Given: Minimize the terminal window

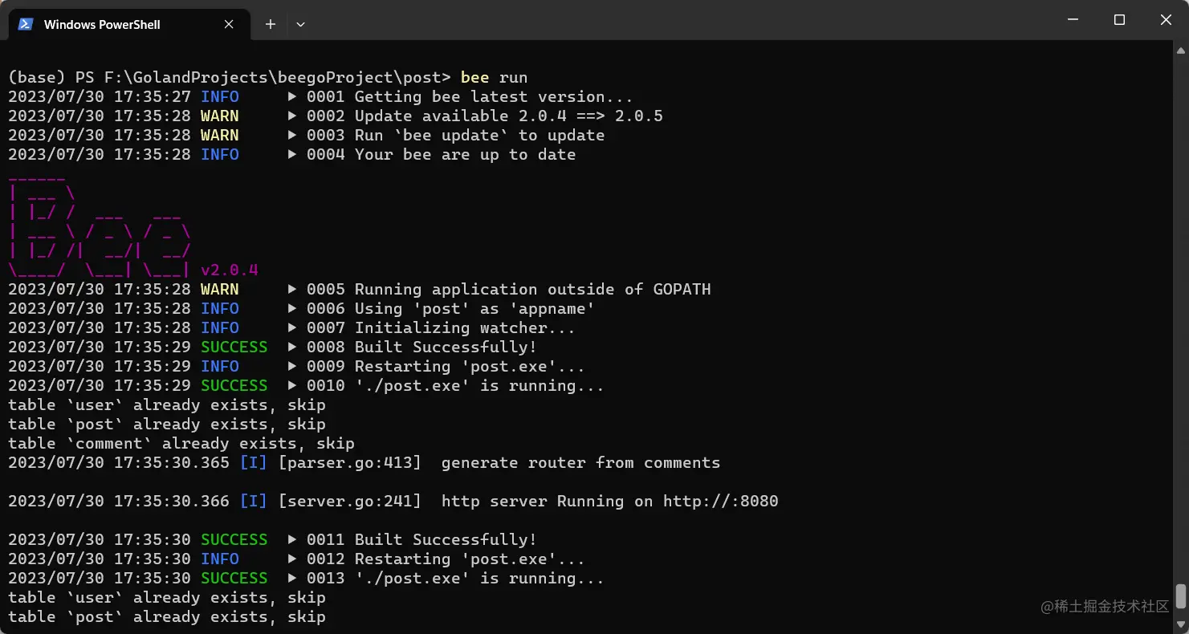Looking at the screenshot, I should tap(1073, 20).
